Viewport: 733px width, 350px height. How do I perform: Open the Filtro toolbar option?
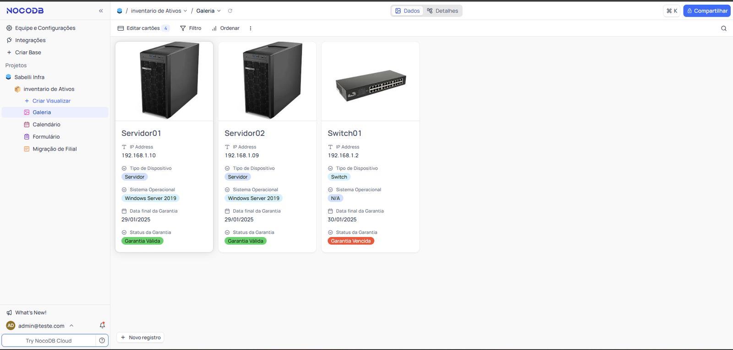click(191, 28)
